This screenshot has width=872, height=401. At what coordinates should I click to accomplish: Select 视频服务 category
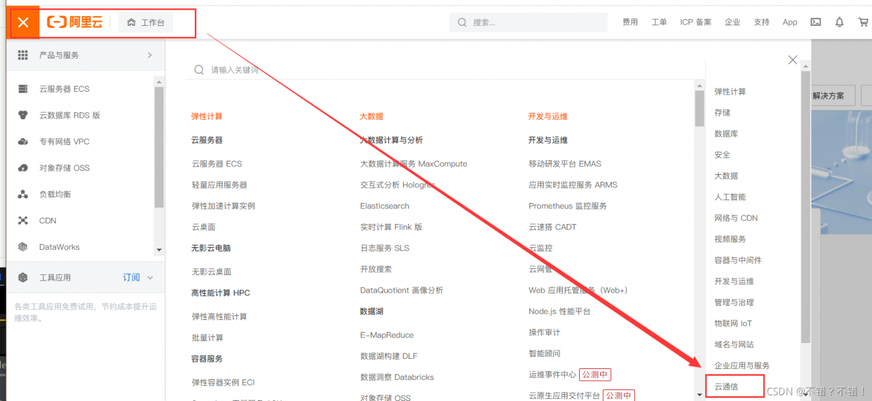click(x=730, y=239)
